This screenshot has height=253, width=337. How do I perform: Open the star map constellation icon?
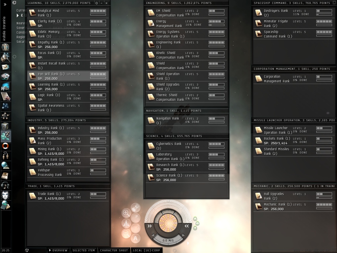pos(5,106)
